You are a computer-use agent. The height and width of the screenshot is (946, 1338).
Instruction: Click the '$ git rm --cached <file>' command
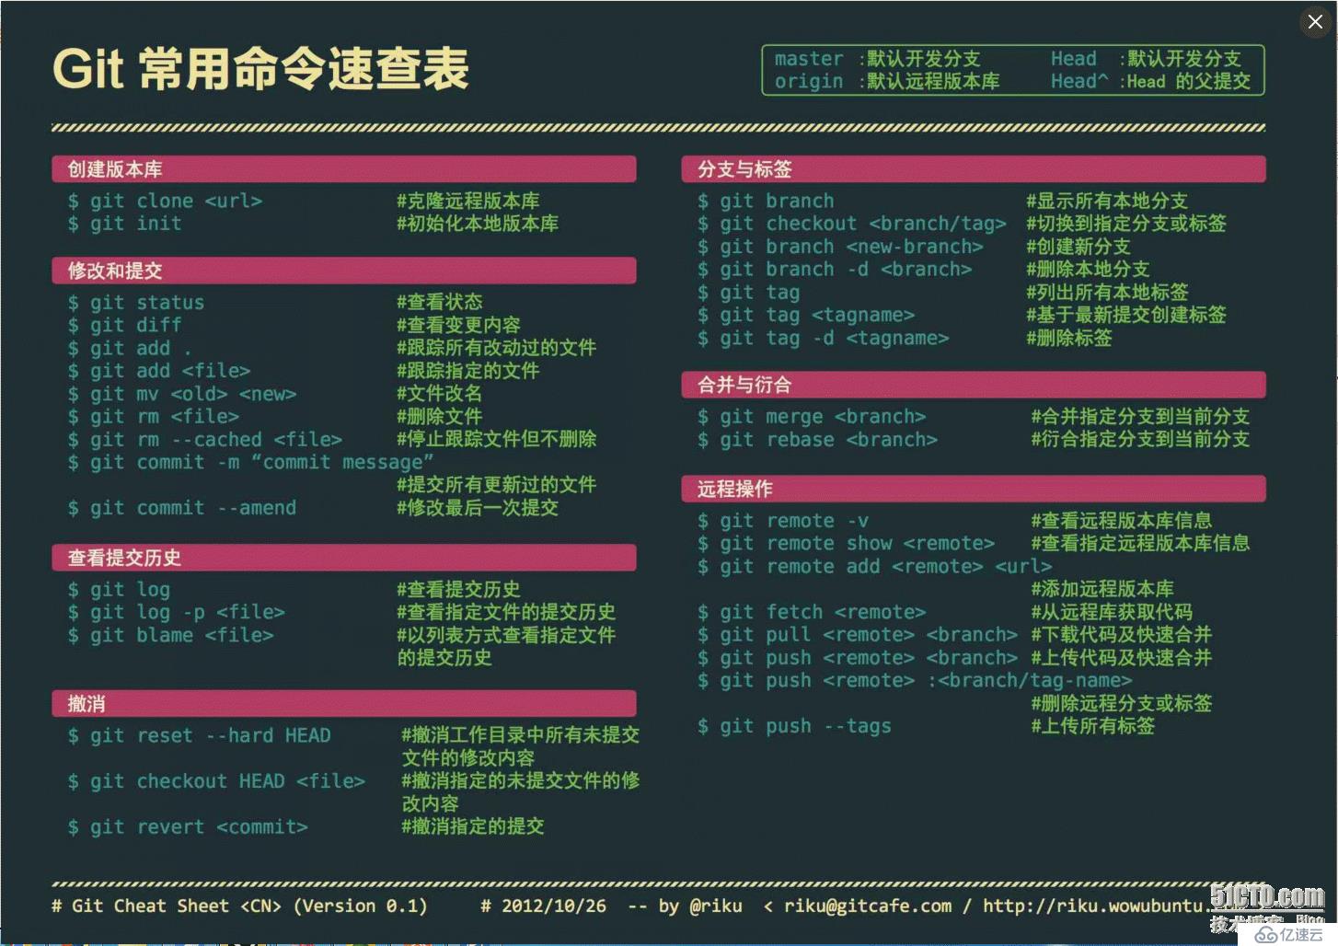click(205, 440)
